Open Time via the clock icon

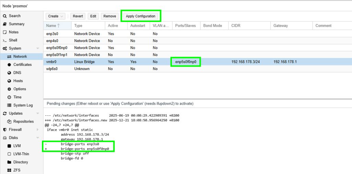[10, 97]
